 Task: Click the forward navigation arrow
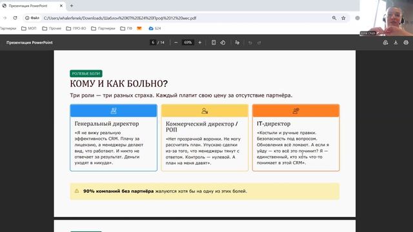pyautogui.click(x=5, y=18)
